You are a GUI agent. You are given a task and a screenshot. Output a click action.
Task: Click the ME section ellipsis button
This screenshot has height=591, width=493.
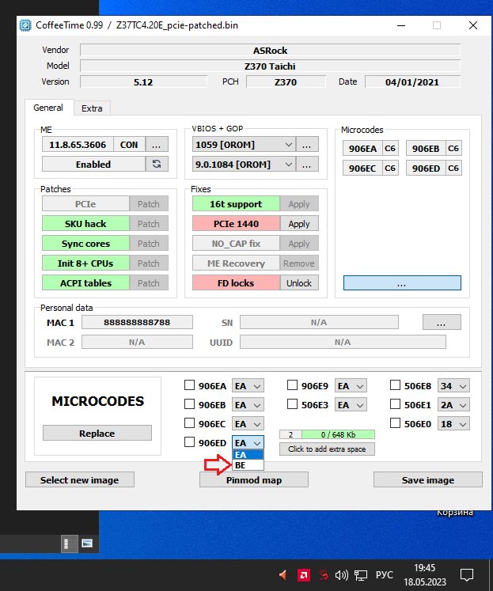[157, 145]
